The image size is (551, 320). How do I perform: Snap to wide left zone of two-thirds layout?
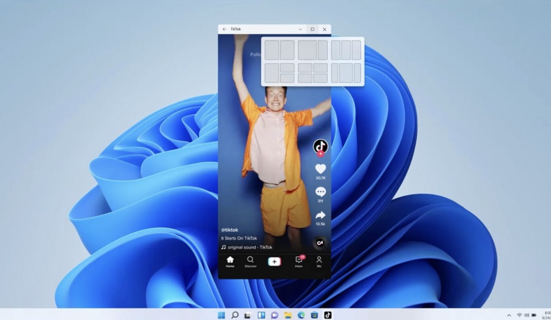[x=307, y=50]
